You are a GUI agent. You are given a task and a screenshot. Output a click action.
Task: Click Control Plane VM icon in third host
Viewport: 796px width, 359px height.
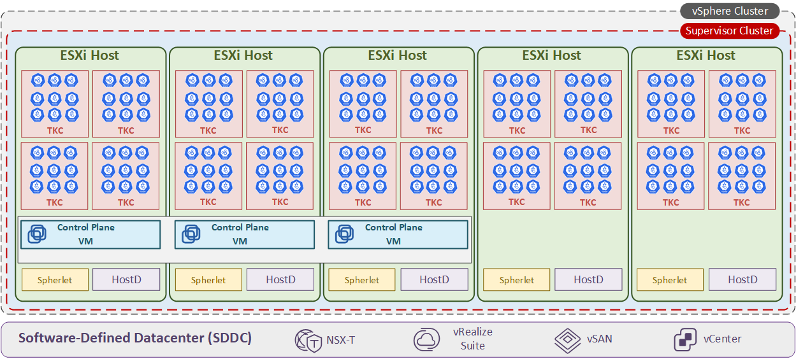(345, 234)
